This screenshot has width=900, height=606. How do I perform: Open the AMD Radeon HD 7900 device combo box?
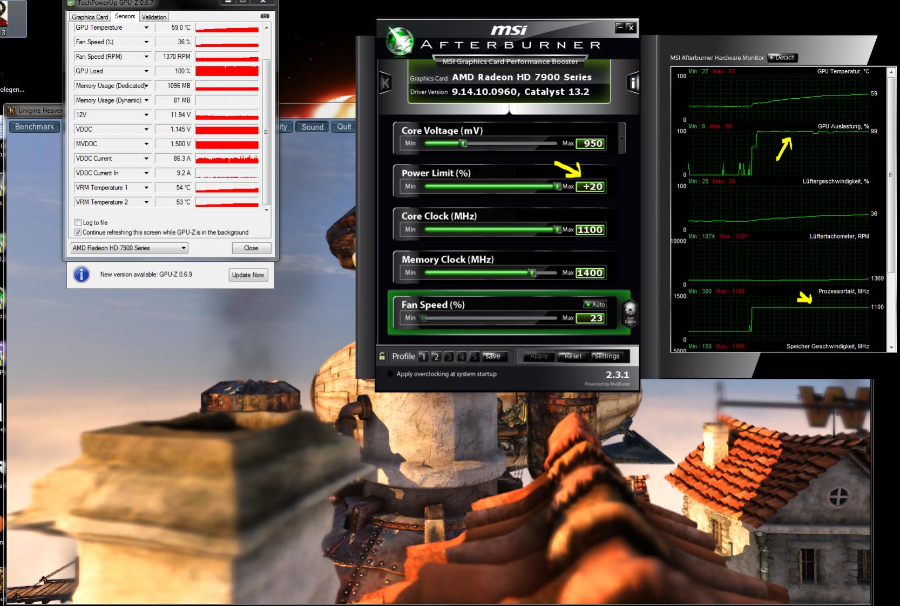coord(129,248)
